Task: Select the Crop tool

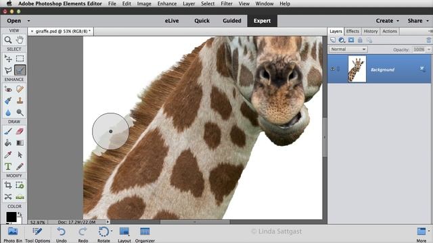Action: (8, 185)
